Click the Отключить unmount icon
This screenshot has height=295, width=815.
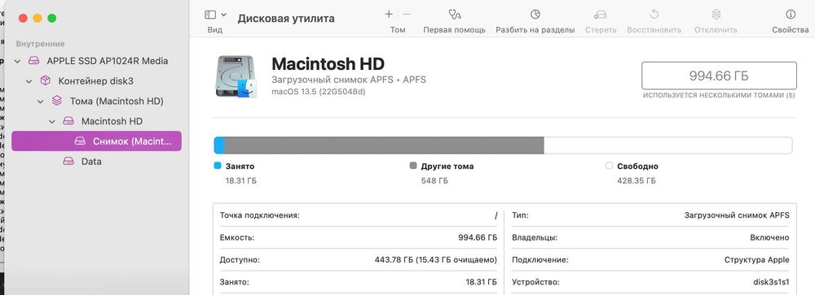coord(716,15)
